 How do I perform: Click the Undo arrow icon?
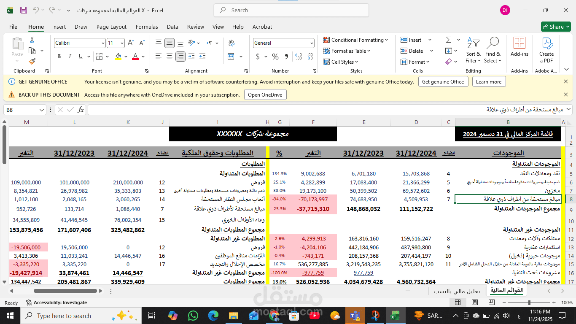(x=36, y=10)
